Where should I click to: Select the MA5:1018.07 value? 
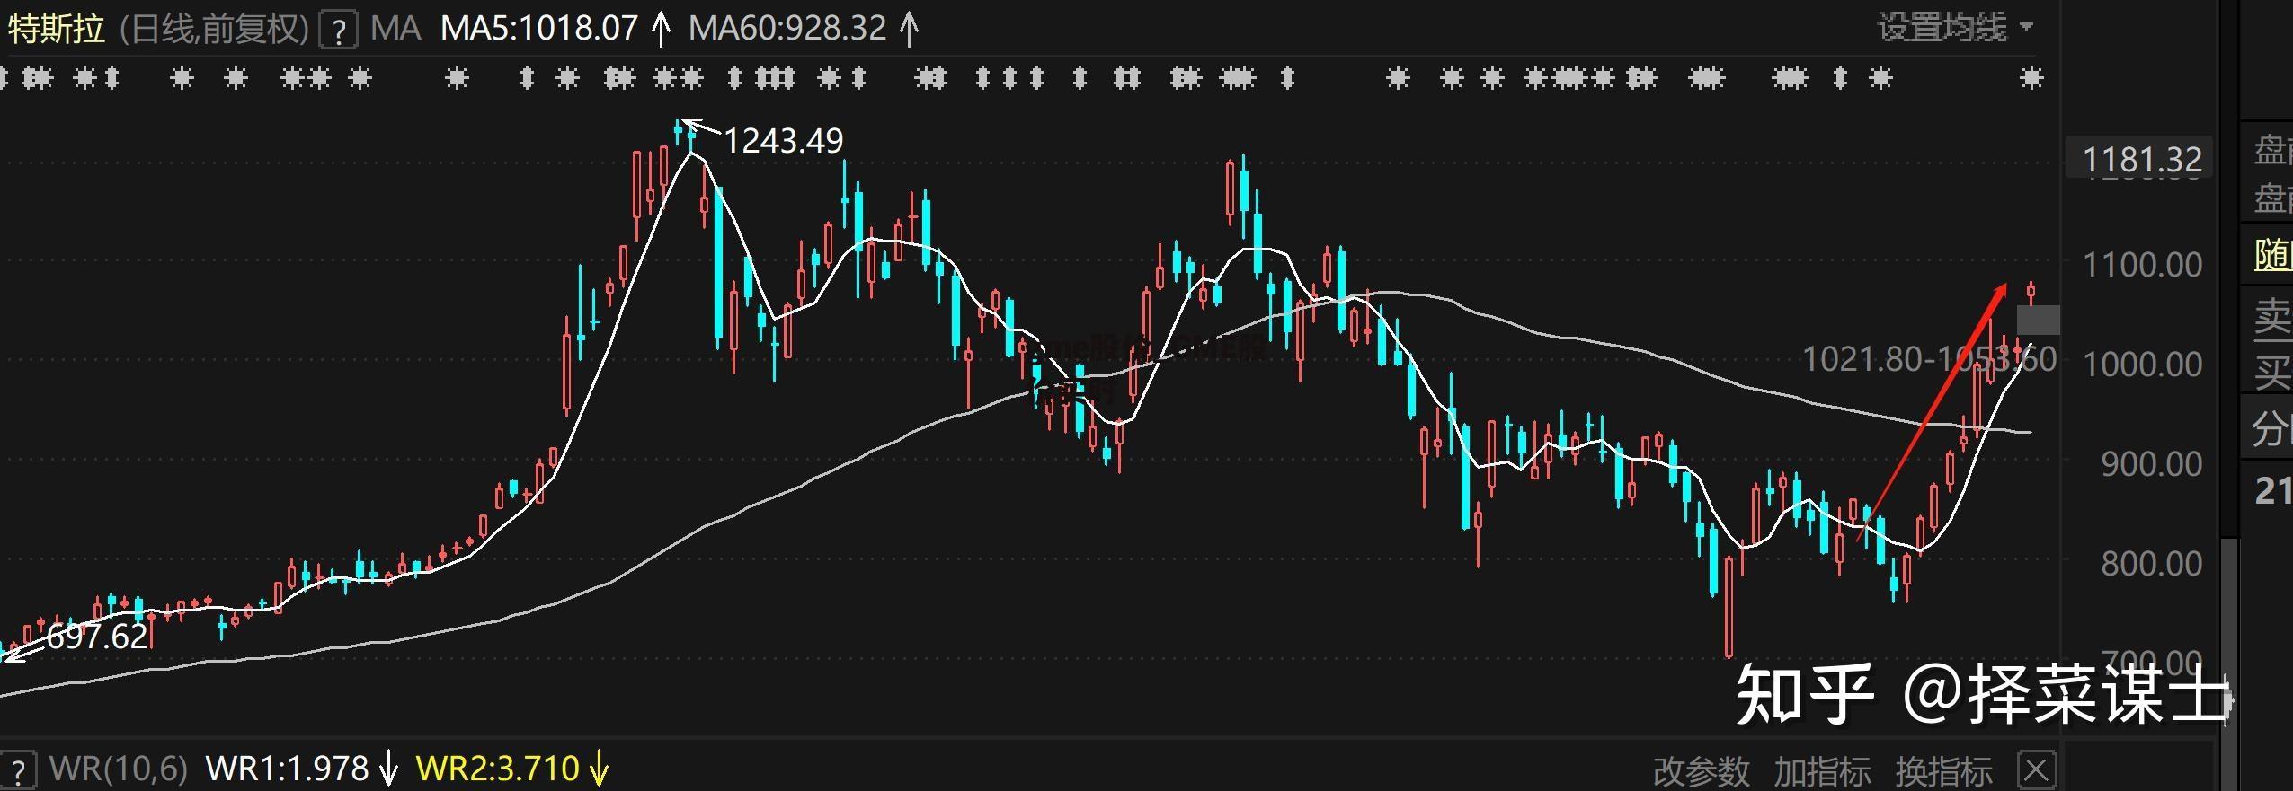pyautogui.click(x=539, y=29)
